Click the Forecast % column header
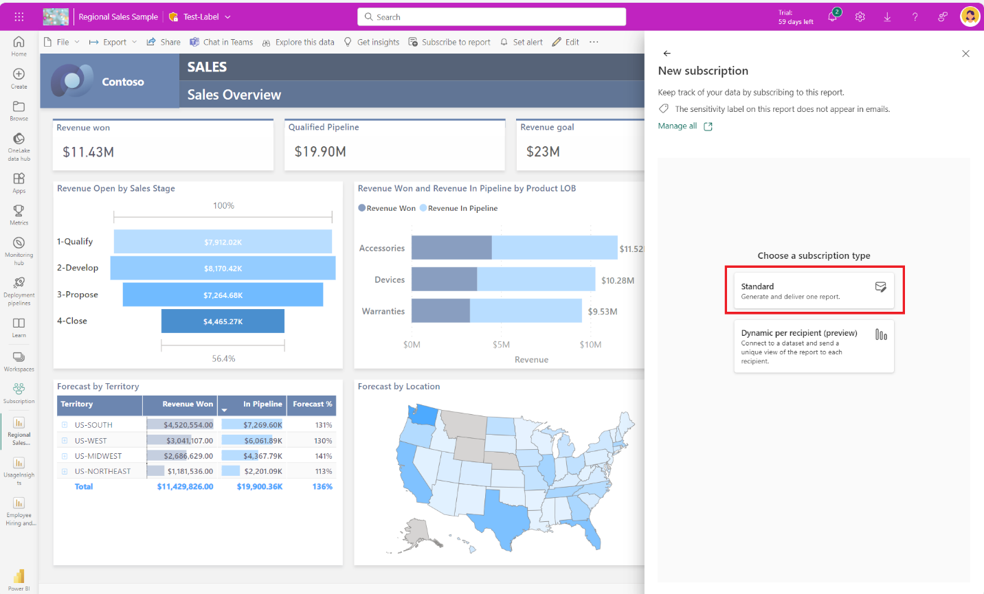The width and height of the screenshot is (984, 594). click(312, 404)
